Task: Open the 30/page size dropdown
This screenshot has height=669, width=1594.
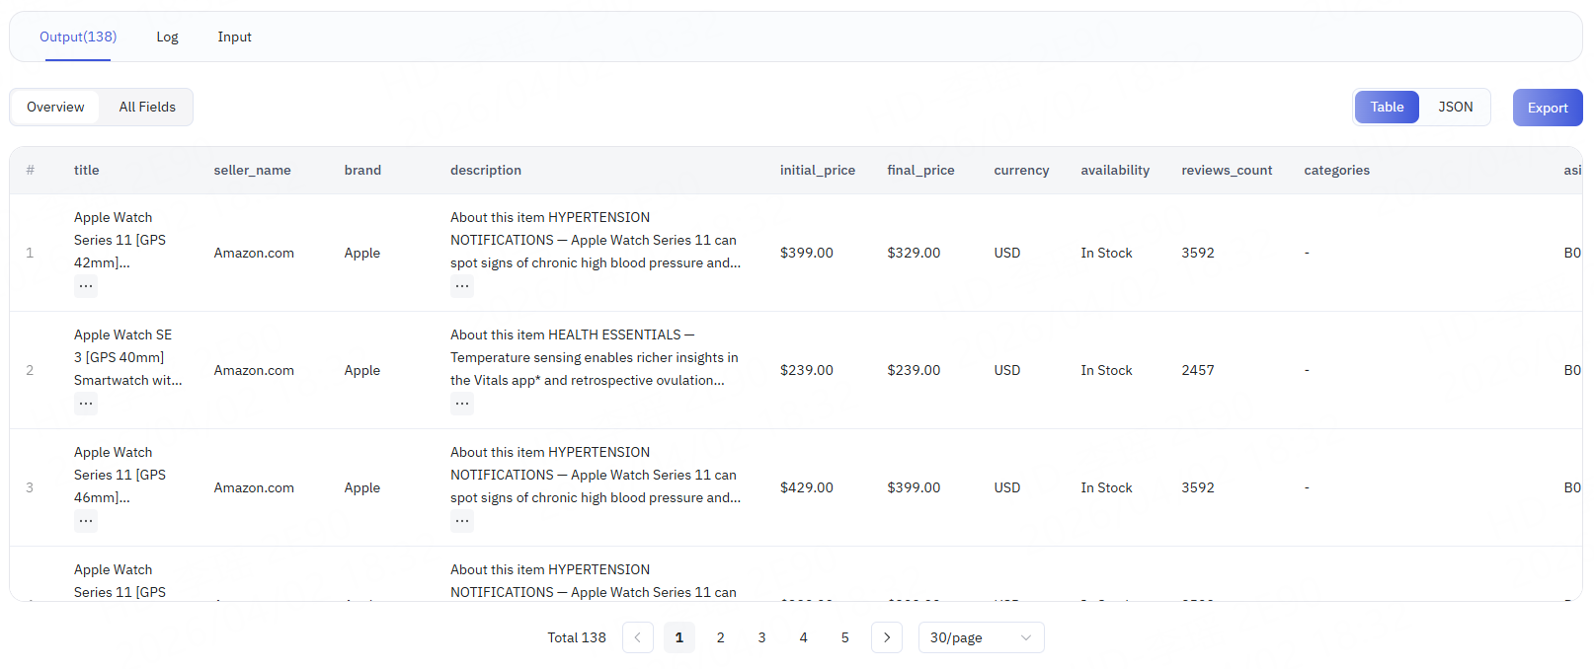Action: click(981, 637)
